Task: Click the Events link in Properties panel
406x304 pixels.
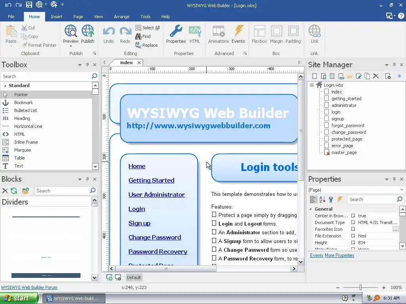Action: tap(317, 255)
